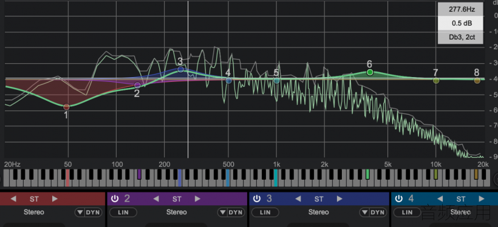
Task: Disable band 4 with its power icon
Action: (x=399, y=199)
